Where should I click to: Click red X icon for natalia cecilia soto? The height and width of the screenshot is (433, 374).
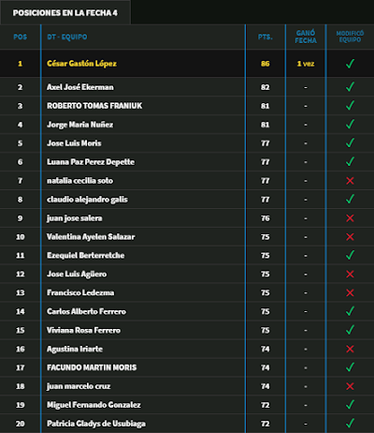coord(350,181)
